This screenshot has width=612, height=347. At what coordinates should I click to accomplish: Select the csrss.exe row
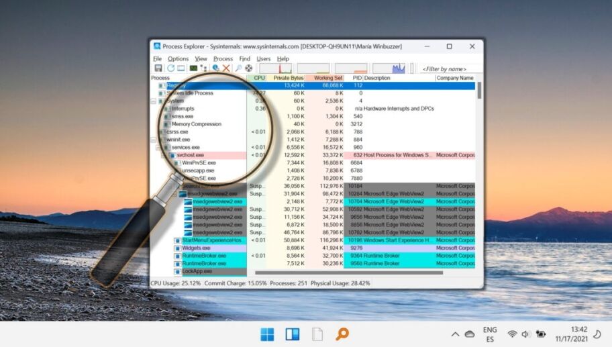[313, 132]
